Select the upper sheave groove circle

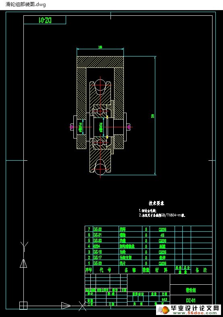point(100,85)
